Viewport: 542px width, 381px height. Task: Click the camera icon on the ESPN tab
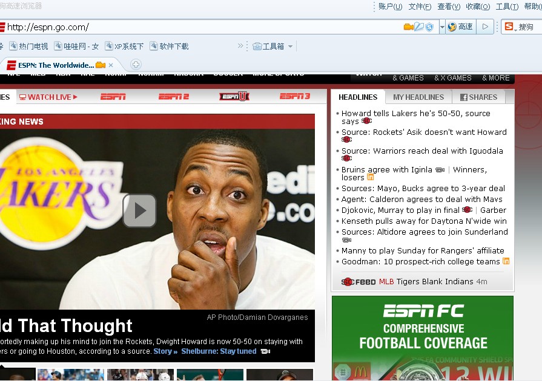(x=101, y=65)
